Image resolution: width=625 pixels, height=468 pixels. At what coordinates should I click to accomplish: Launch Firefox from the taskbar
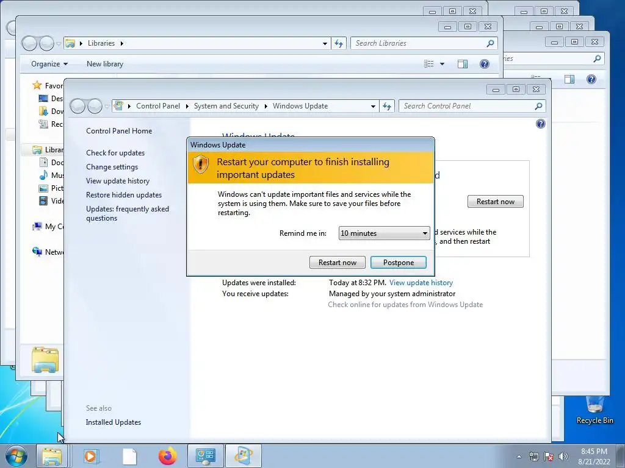[167, 456]
